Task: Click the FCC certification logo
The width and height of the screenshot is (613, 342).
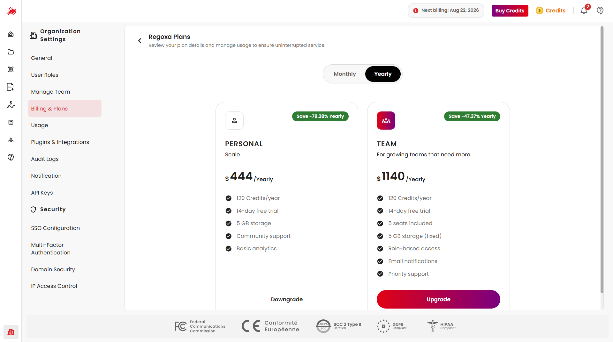Action: [200, 326]
